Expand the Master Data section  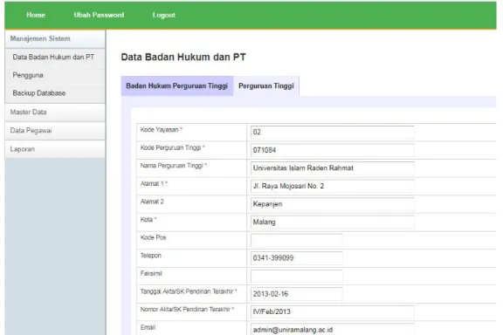[55, 113]
